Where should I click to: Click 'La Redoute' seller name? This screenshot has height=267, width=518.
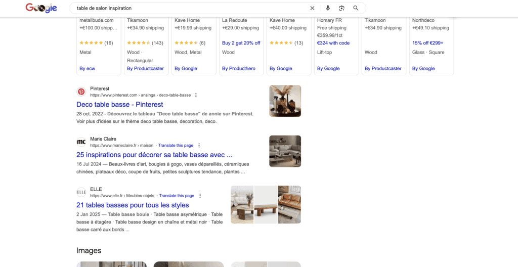(235, 20)
